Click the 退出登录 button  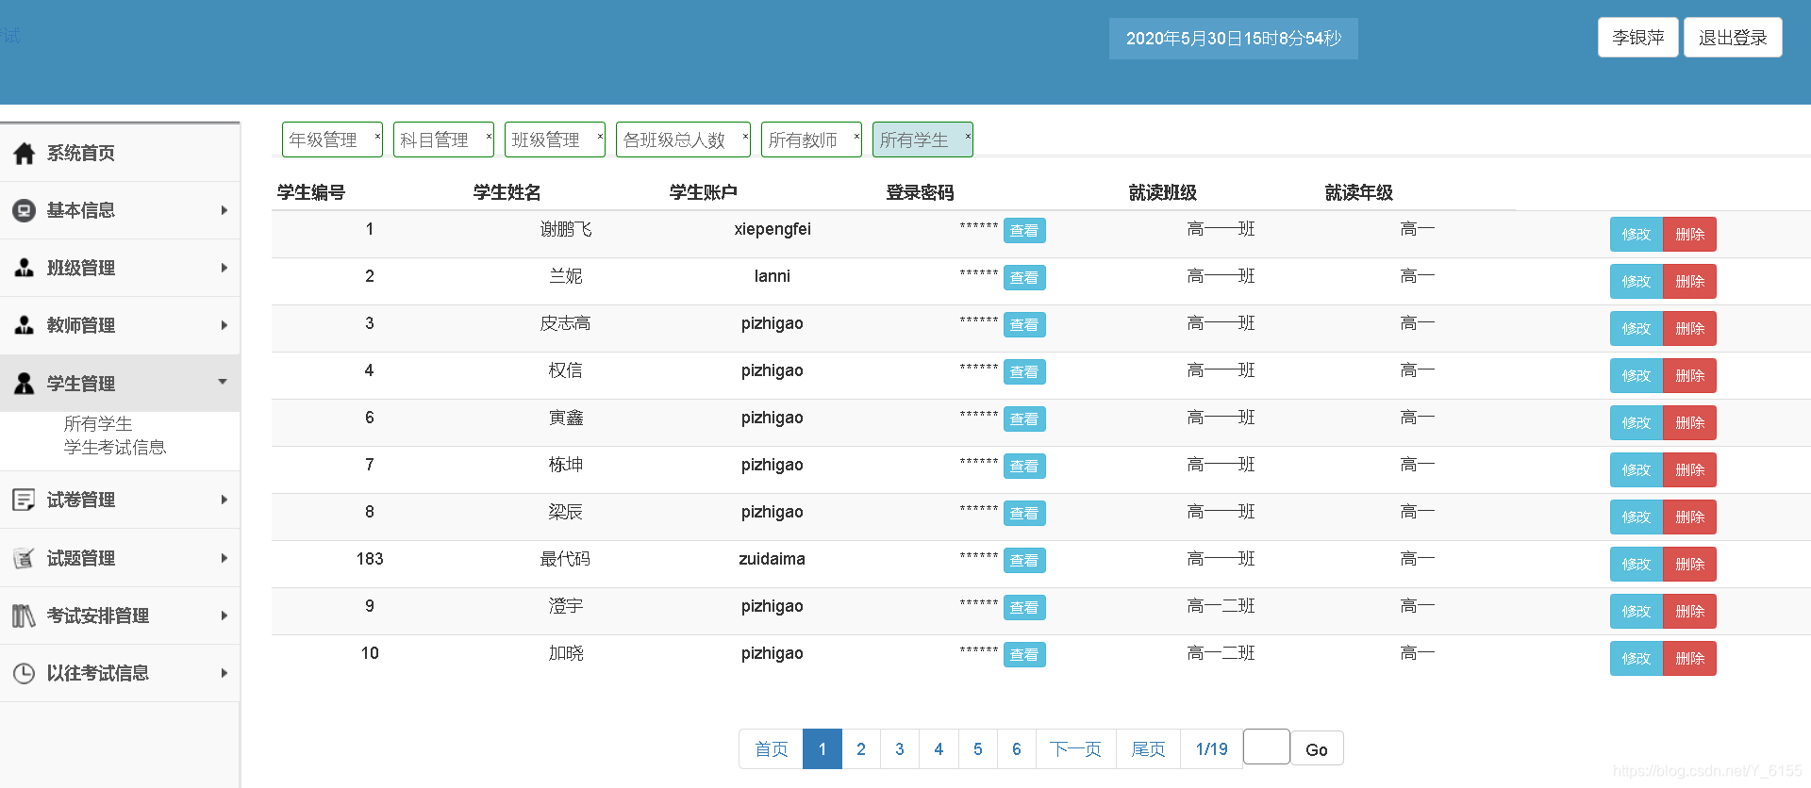pos(1733,38)
